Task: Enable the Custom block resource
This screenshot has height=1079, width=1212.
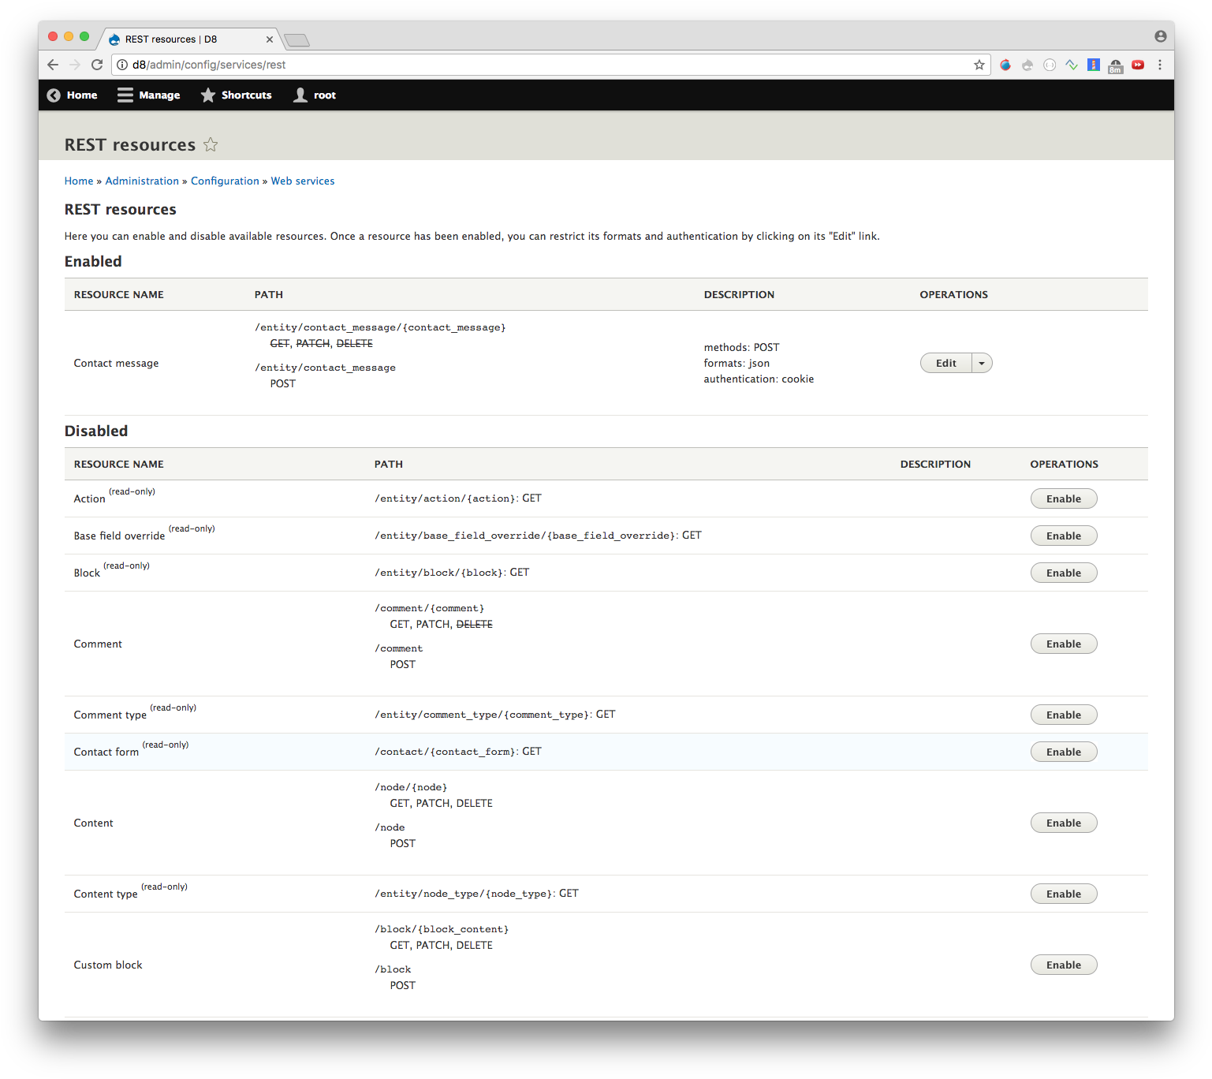Action: point(1064,965)
